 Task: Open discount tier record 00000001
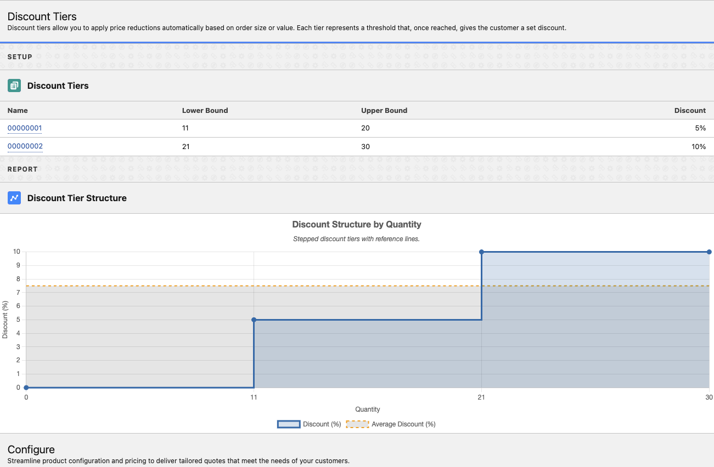tap(25, 128)
